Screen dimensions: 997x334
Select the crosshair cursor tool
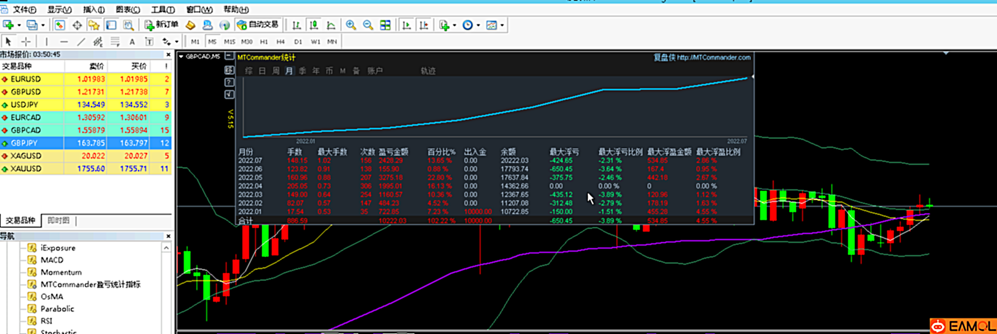click(26, 41)
